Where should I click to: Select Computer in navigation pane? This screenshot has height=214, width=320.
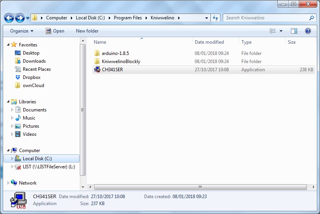point(29,151)
